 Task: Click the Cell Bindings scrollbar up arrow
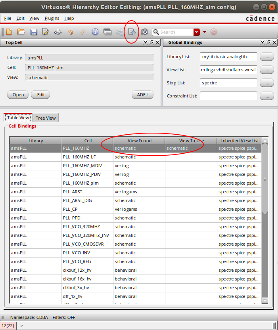(265, 141)
